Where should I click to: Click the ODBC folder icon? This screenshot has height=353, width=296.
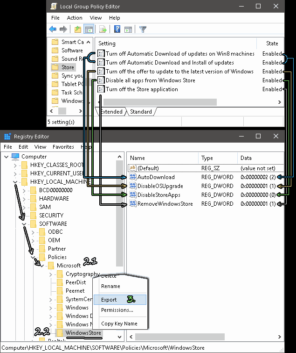click(42, 232)
